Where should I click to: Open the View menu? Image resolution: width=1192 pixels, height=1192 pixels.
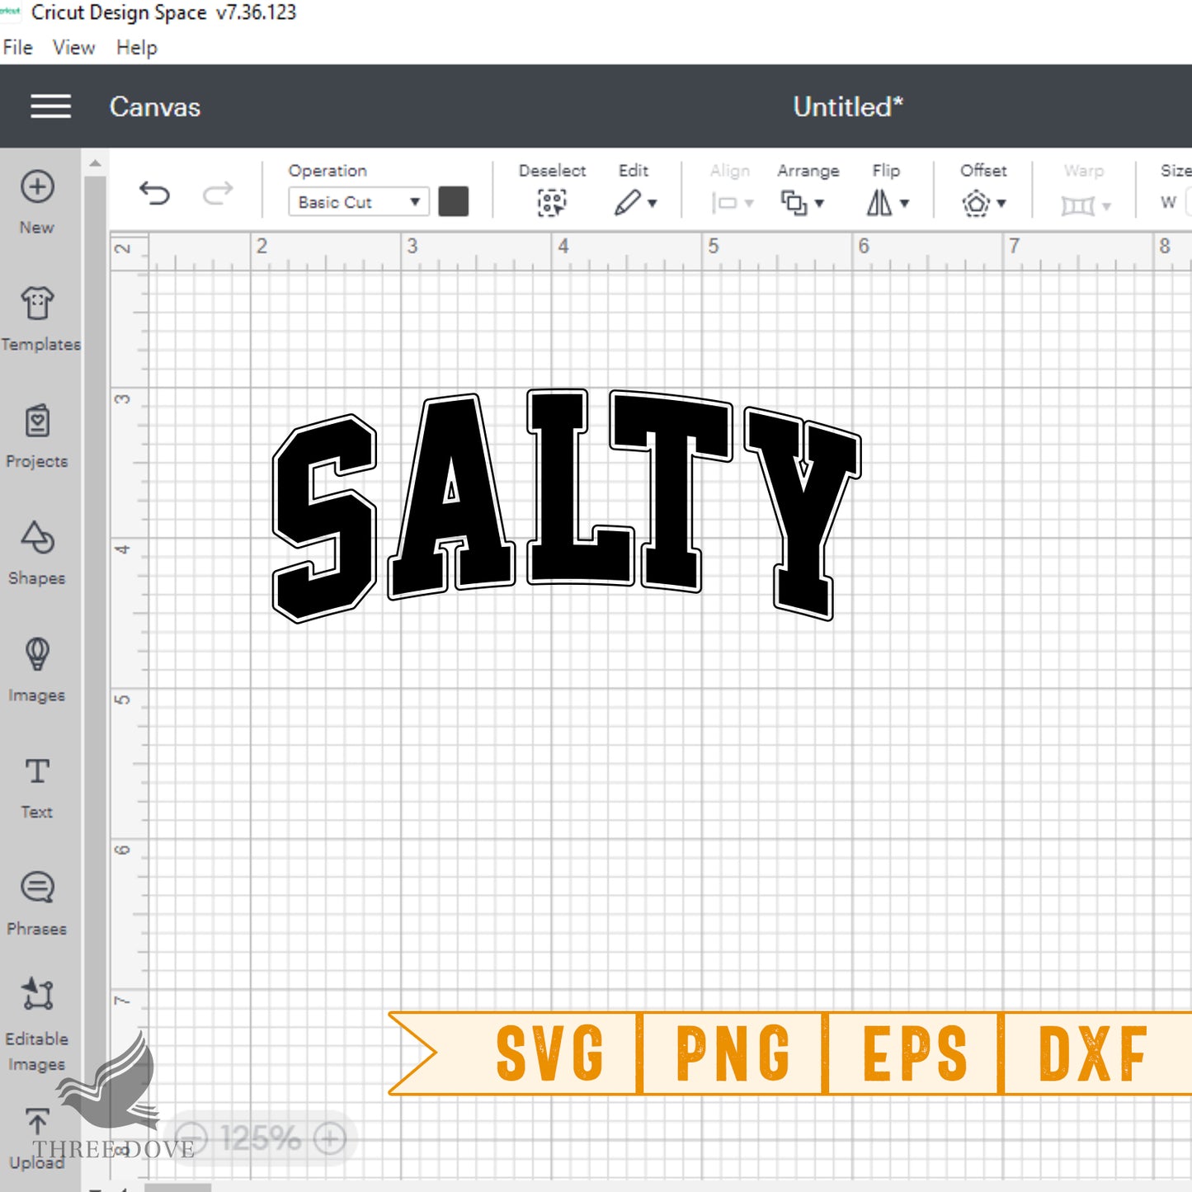(74, 48)
